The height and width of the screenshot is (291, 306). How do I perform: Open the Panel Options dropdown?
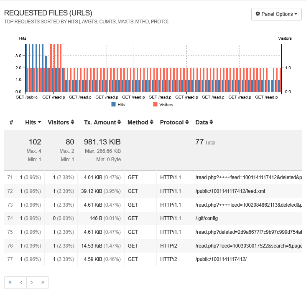tap(276, 14)
